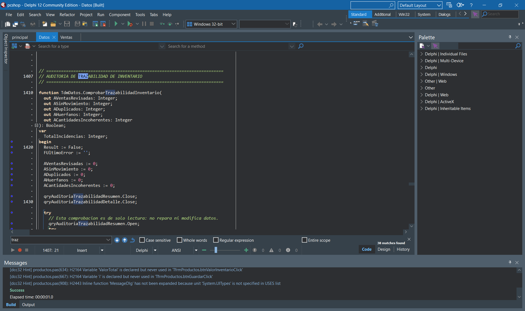Toggle breakpoint dot at ADuplicados := 0 line
Viewport: 525px width, 311px height.
tap(12, 174)
